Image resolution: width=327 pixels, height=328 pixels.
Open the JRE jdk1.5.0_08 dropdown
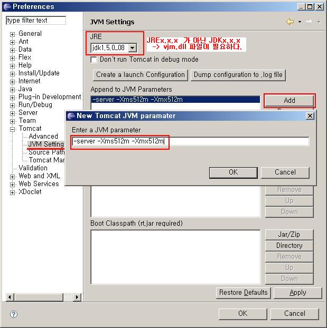(132, 47)
